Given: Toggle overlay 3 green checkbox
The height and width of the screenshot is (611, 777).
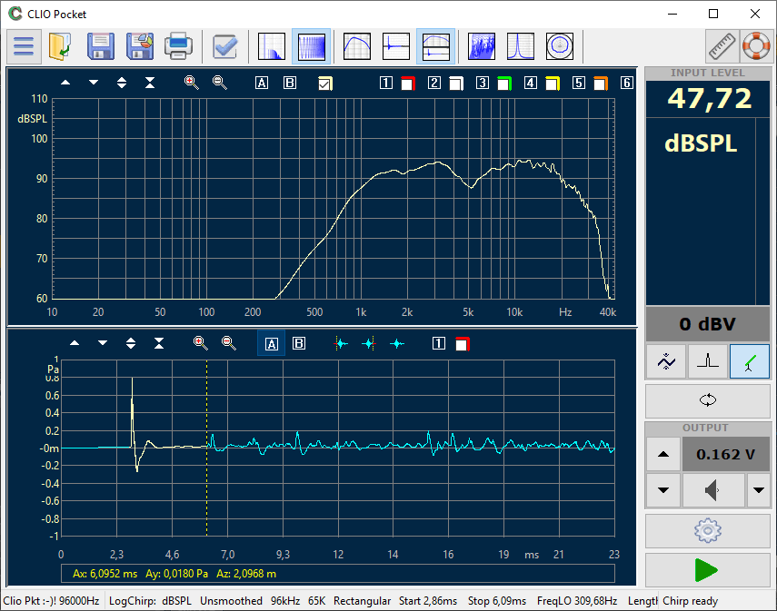Looking at the screenshot, I should point(503,84).
